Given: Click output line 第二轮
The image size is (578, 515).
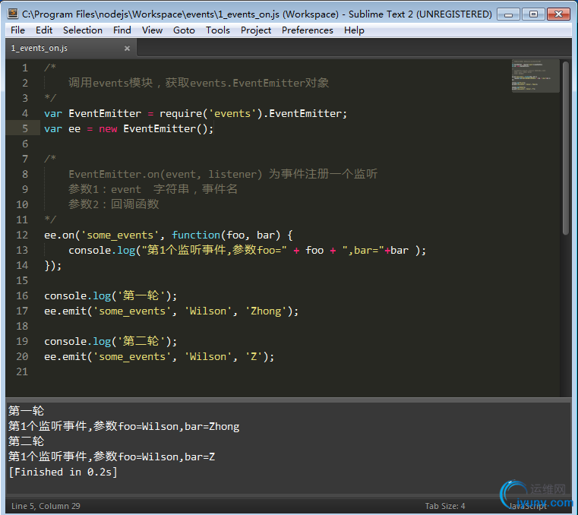Looking at the screenshot, I should point(26,441).
